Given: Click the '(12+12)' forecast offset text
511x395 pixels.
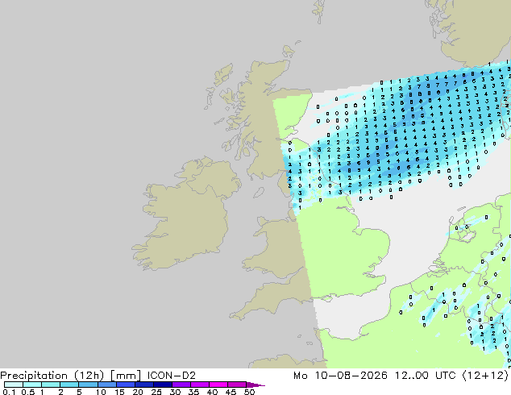Looking at the screenshot, I should tap(485, 376).
